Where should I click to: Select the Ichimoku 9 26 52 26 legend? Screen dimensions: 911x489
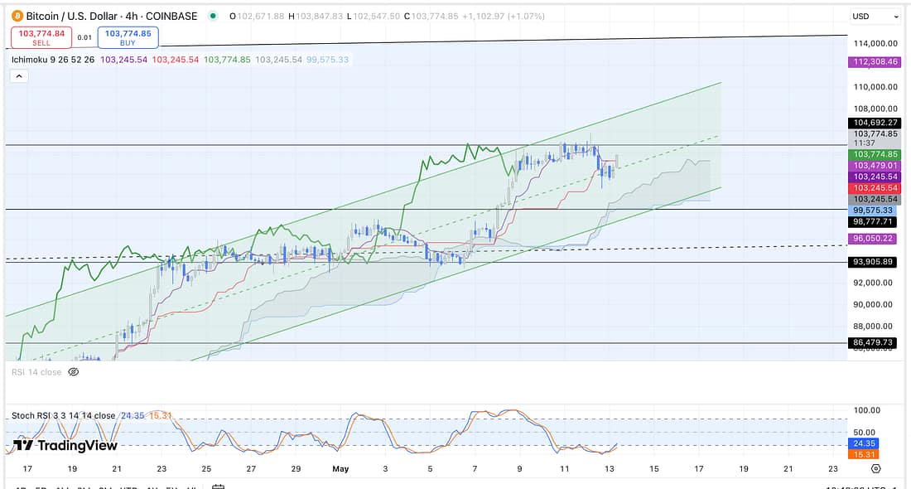[53, 60]
